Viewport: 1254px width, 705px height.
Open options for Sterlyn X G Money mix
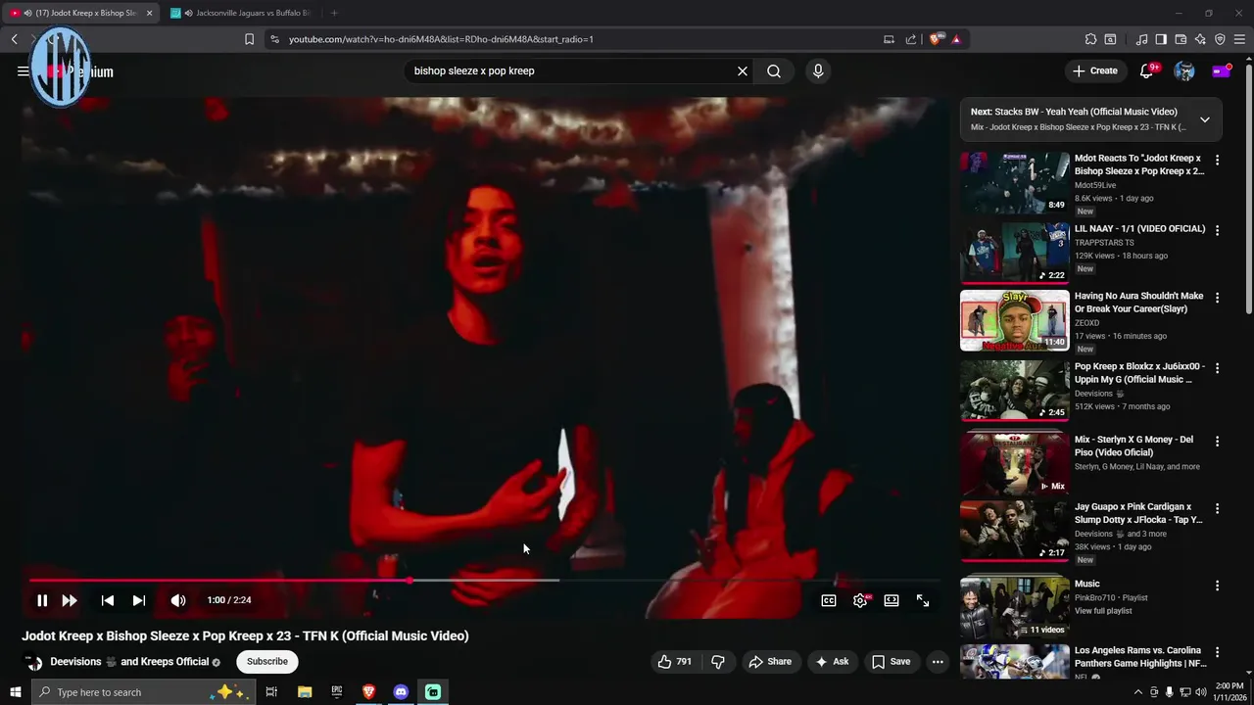[1218, 442]
